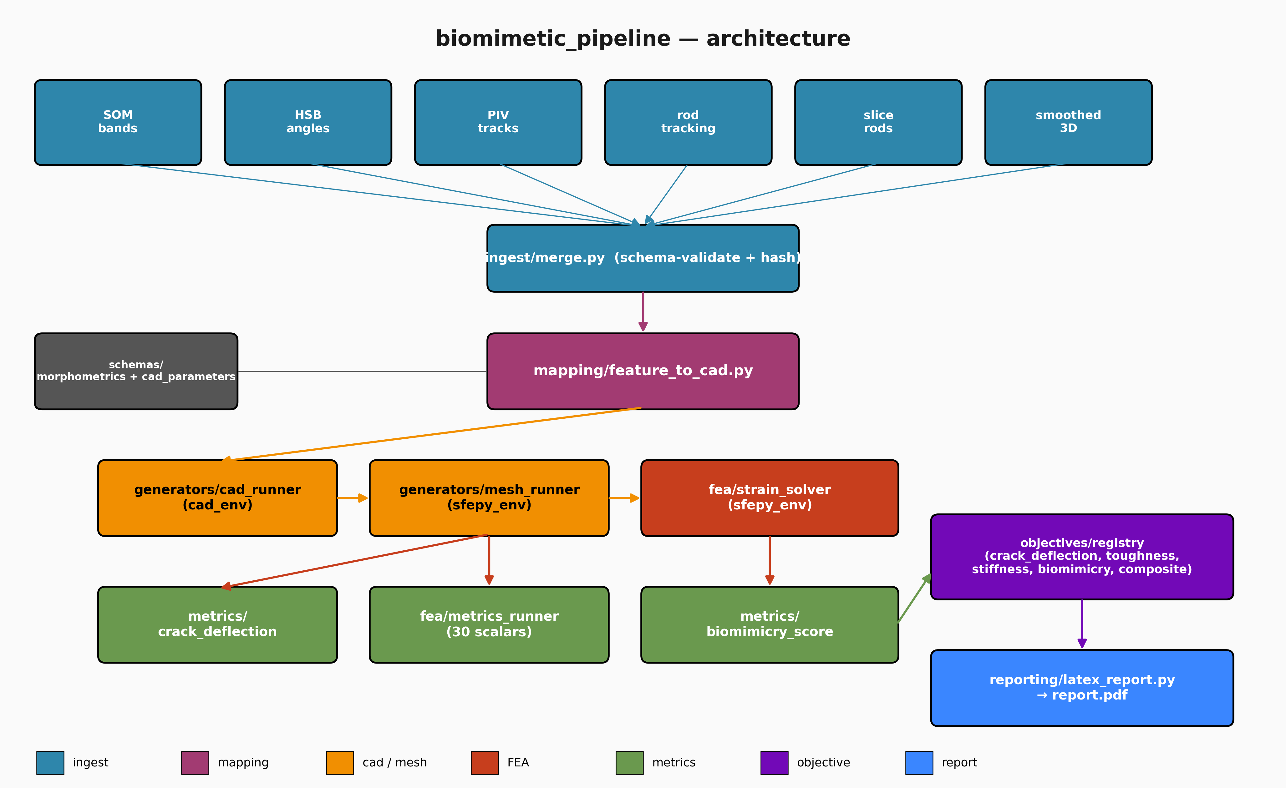Image resolution: width=1286 pixels, height=788 pixels.
Task: Click the mapping legend color swatch
Action: coord(195,762)
